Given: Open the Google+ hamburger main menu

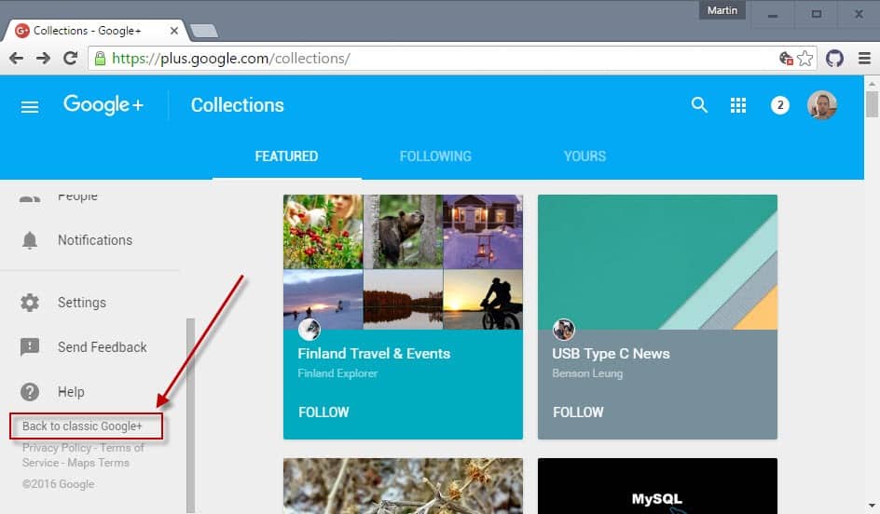Looking at the screenshot, I should [x=30, y=106].
